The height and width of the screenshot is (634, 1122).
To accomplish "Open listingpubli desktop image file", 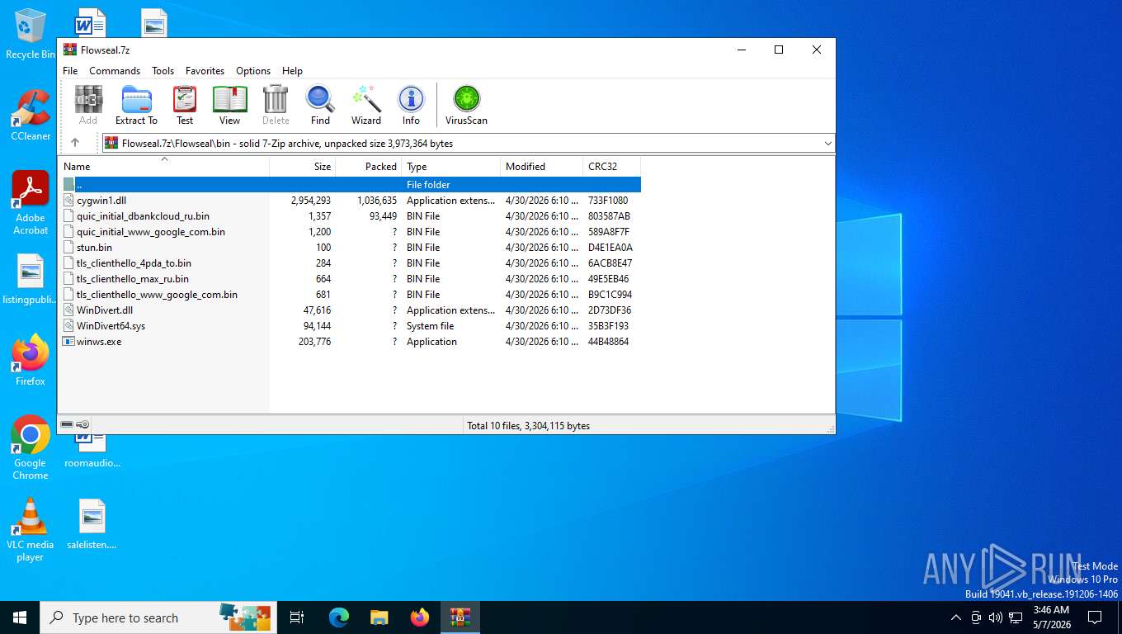I will point(31,279).
